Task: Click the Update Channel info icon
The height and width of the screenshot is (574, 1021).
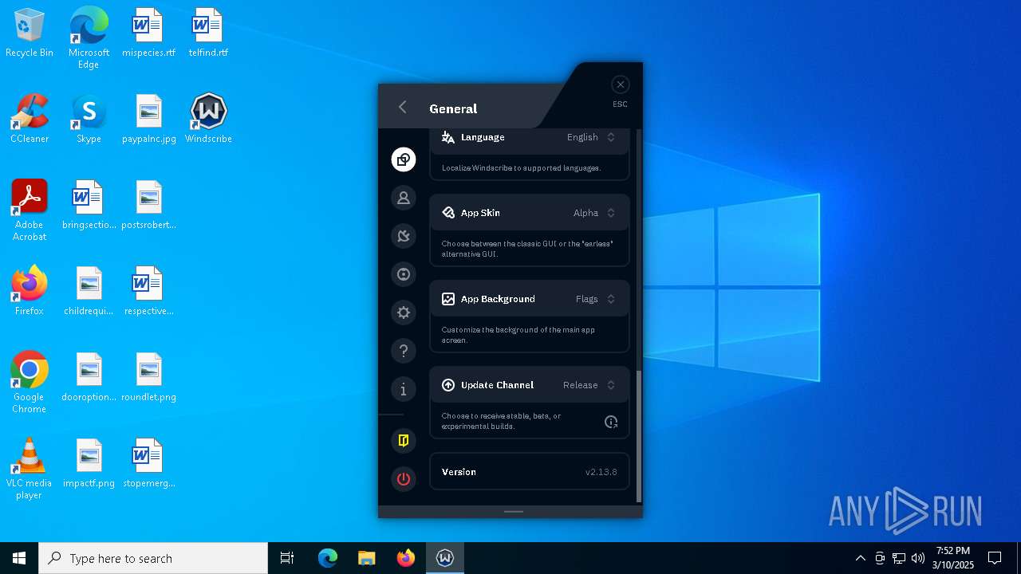Action: [611, 422]
